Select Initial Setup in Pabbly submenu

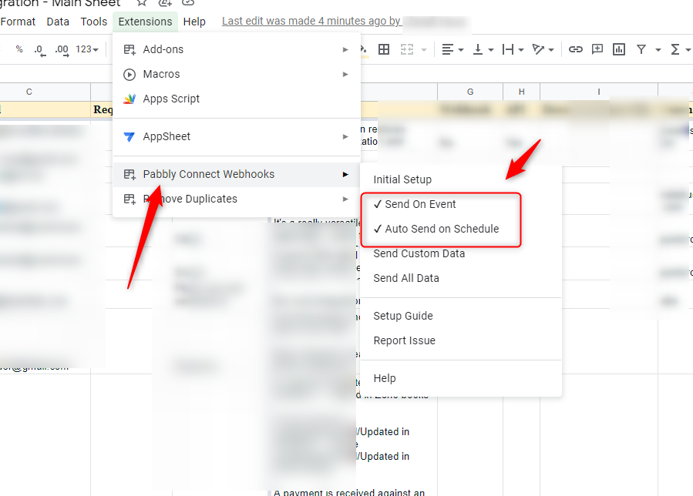tap(461, 179)
